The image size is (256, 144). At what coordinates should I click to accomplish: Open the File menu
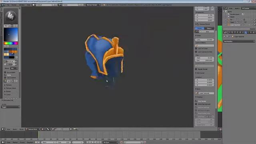click(8, 5)
